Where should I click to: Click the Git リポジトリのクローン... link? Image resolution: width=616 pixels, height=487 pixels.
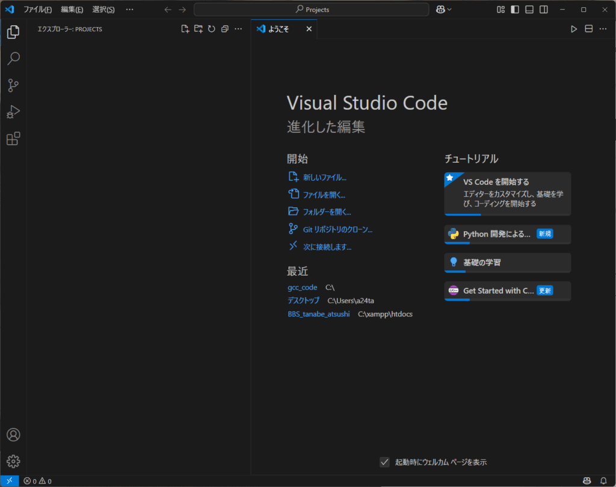click(337, 229)
